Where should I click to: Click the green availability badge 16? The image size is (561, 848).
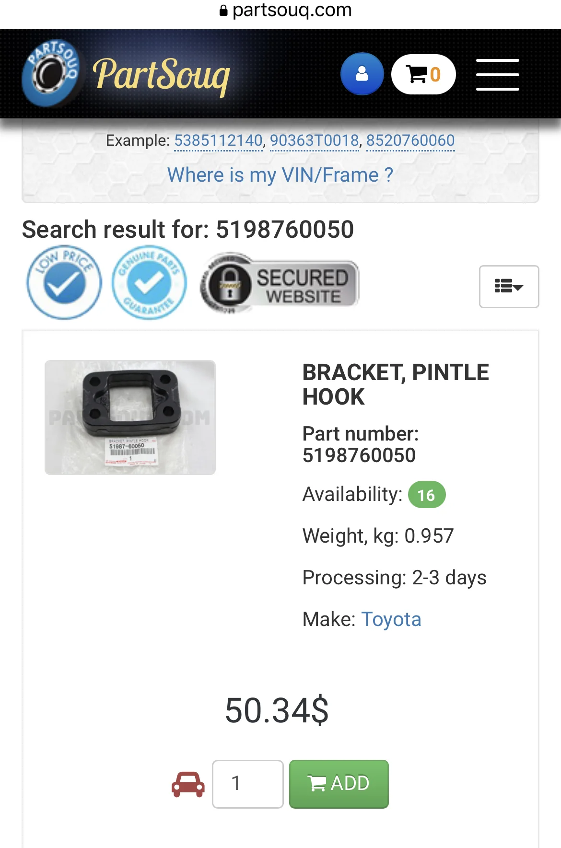426,495
